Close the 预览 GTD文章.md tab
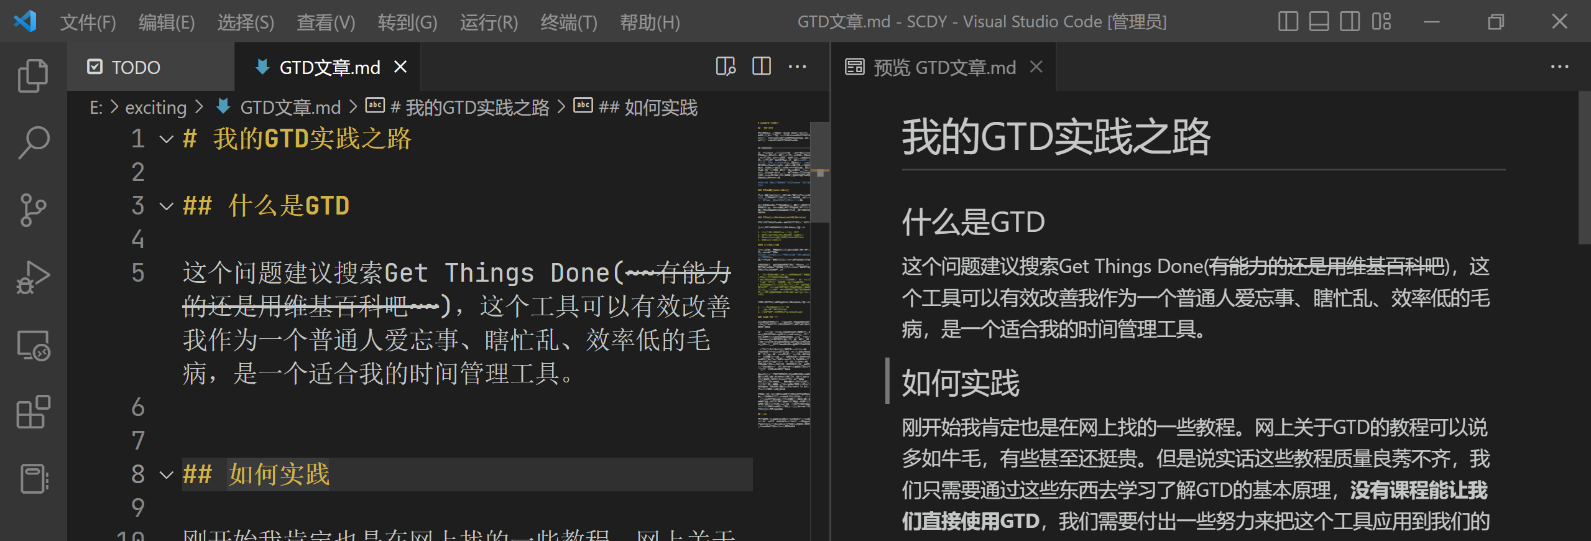Image resolution: width=1591 pixels, height=541 pixels. pyautogui.click(x=1036, y=67)
